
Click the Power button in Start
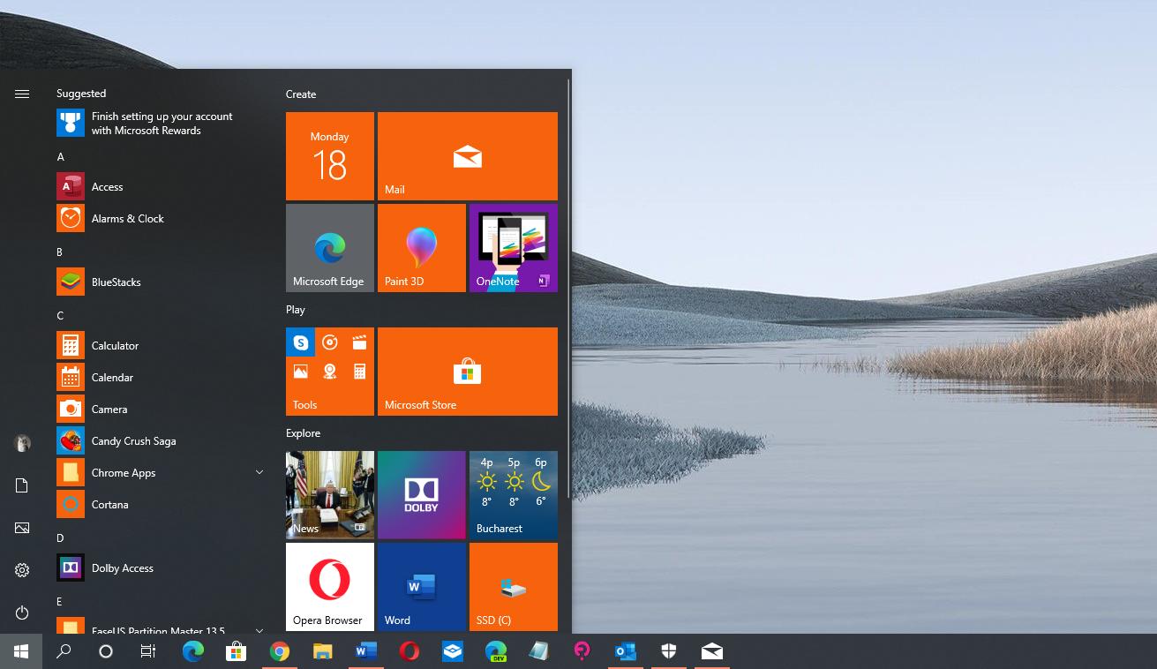pyautogui.click(x=22, y=613)
